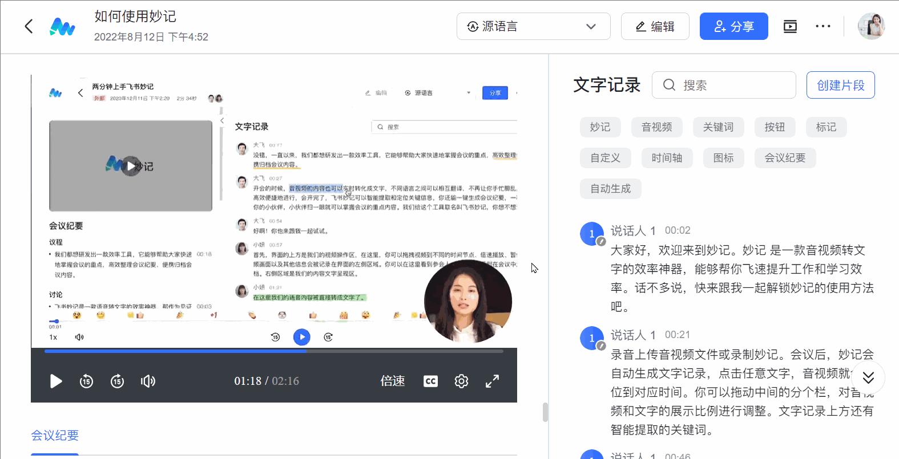Switch to the 会议纪要 tab
This screenshot has width=899, height=459.
tap(55, 436)
